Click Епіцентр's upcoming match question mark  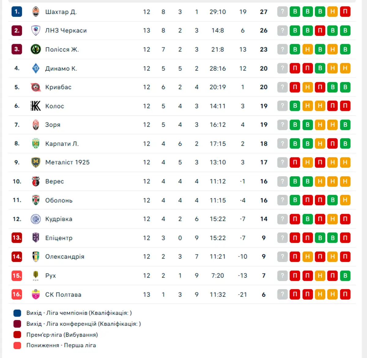282,238
